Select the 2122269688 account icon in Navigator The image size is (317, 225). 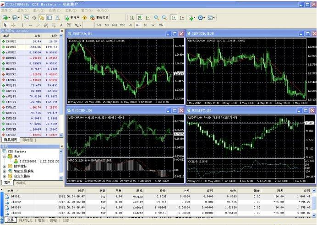[16, 161]
